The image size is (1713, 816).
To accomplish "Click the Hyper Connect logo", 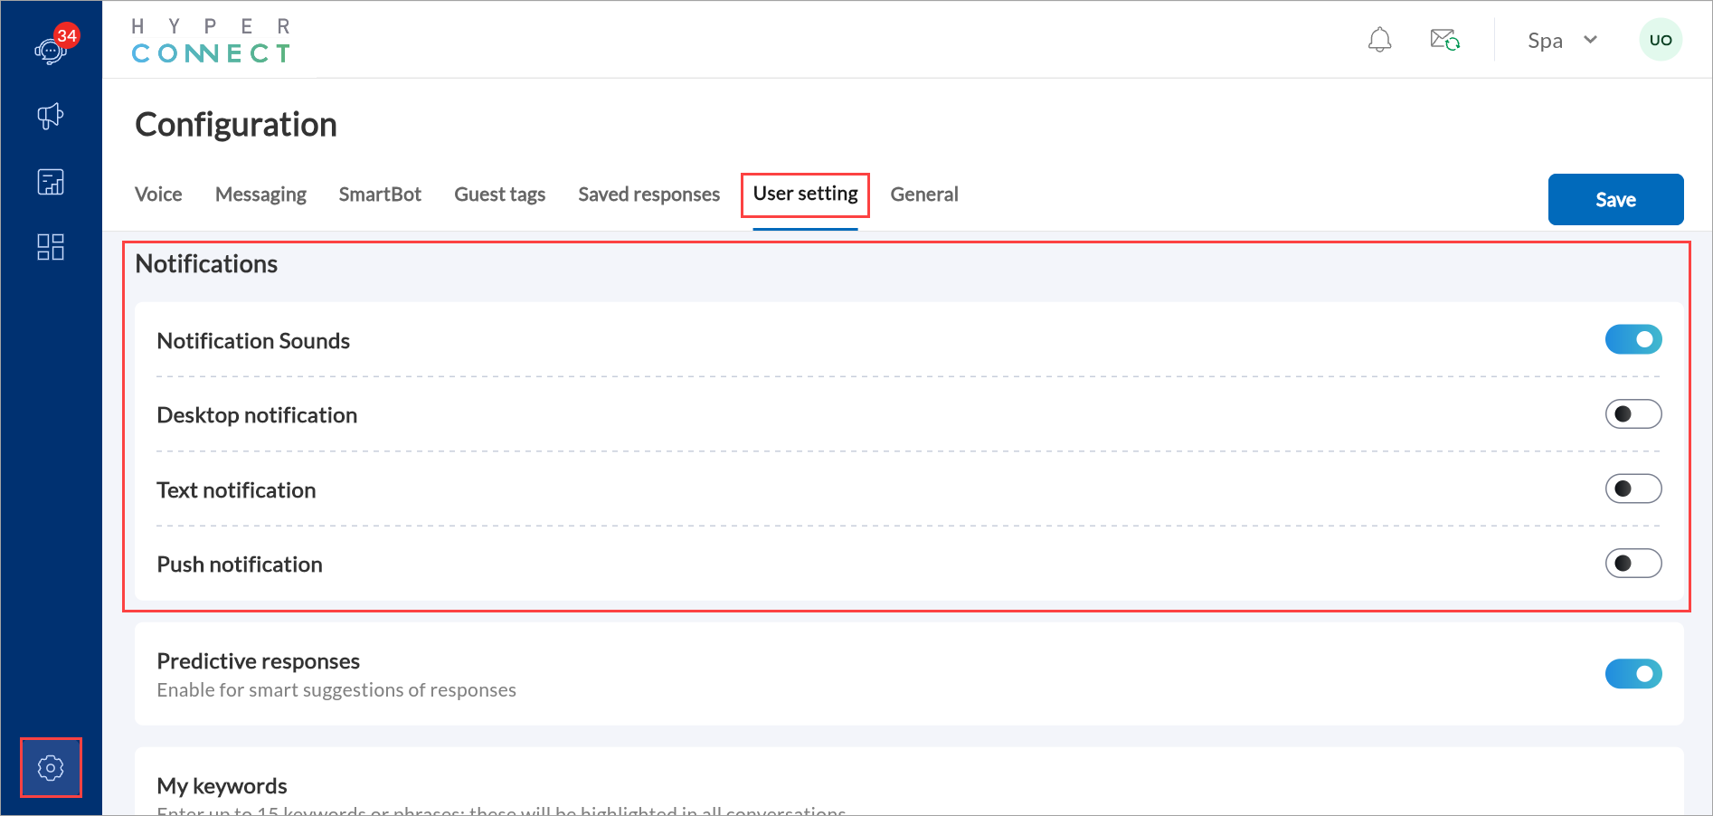I will coord(211,41).
